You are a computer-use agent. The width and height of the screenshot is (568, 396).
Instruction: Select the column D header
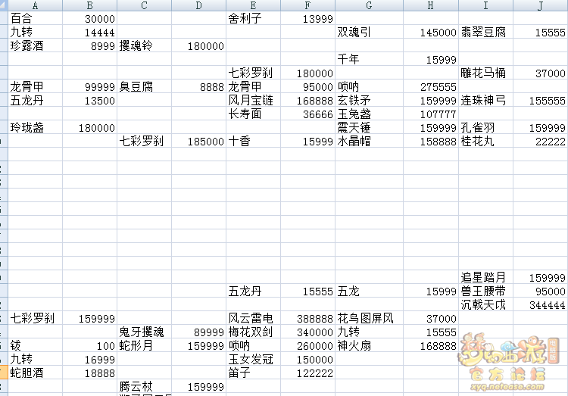198,5
